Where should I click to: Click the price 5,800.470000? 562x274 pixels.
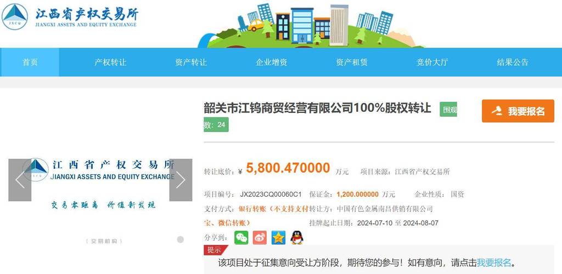click(x=288, y=168)
